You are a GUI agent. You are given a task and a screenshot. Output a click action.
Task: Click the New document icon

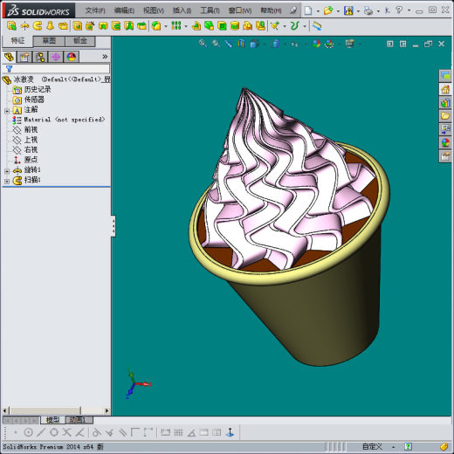pos(308,10)
